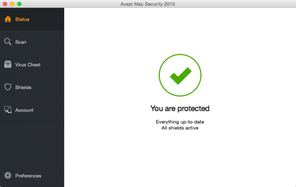Viewport: 296px width, 187px height.
Task: Minimize window using yellow button
Action: click(12, 4)
